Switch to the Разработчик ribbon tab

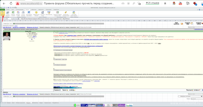coord(56,9)
